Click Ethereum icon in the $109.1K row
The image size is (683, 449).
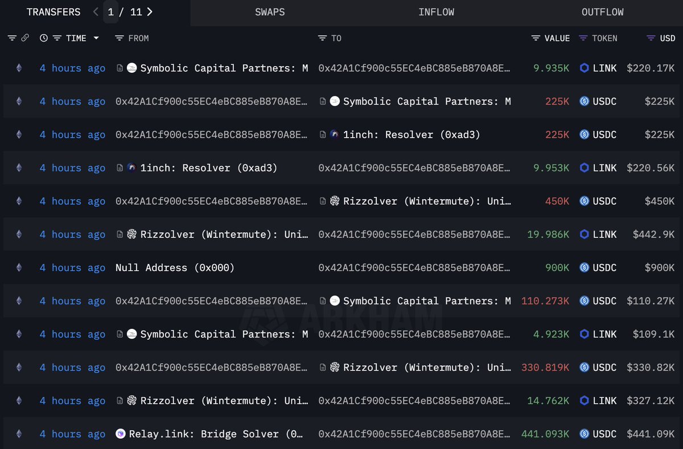pos(19,334)
